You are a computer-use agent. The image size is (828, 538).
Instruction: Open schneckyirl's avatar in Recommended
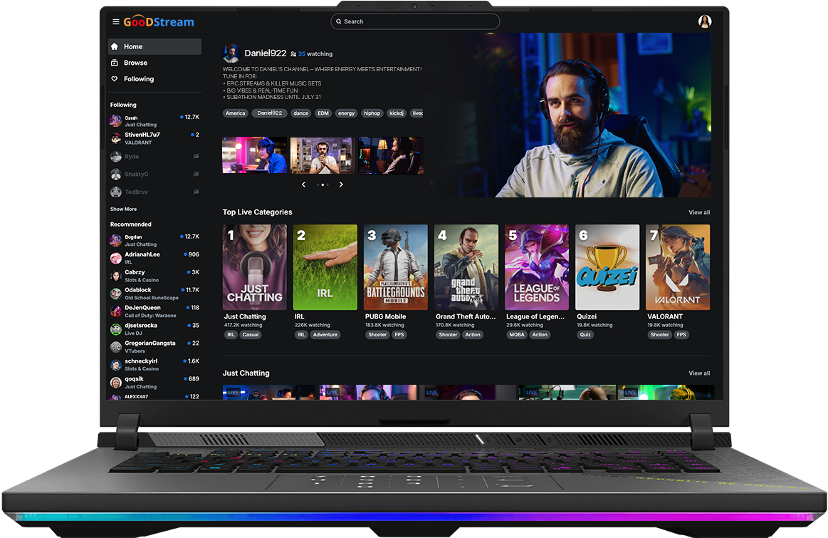(115, 365)
